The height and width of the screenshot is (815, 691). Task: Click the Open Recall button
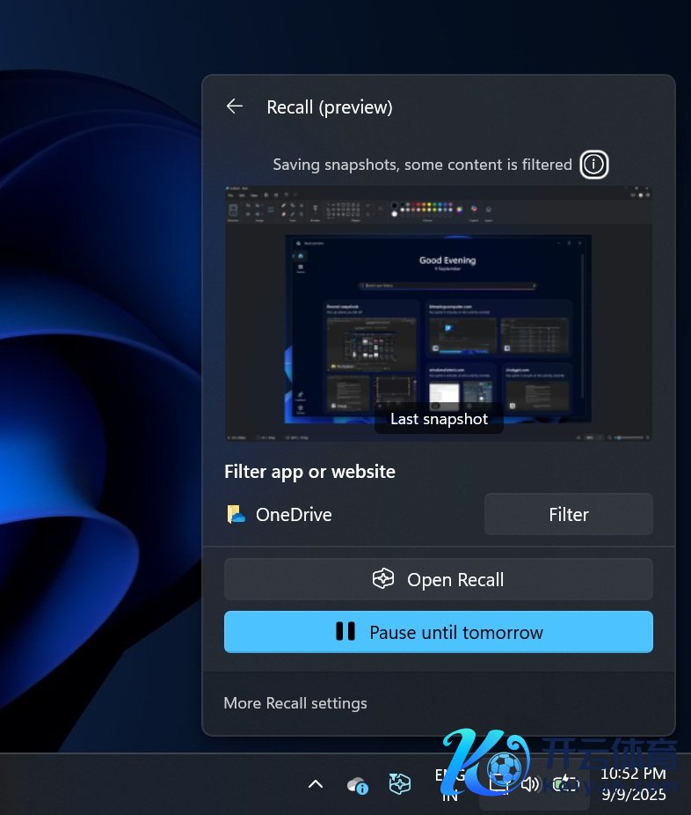(x=438, y=580)
